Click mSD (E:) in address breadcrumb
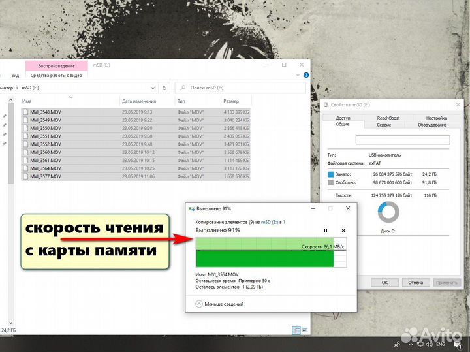Screen dimensions: 470x352 coord(30,88)
